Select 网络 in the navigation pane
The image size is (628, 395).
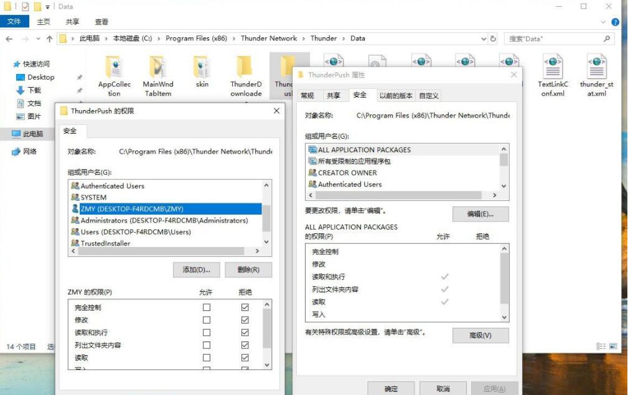30,151
